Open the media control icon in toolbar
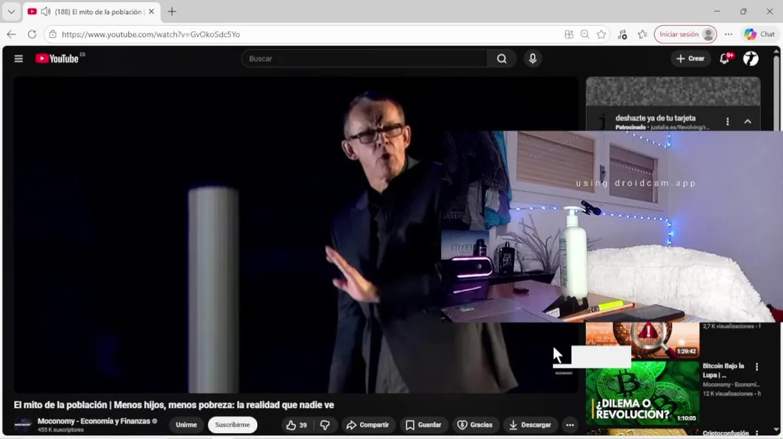Viewport: 783px width, 439px height. (622, 35)
